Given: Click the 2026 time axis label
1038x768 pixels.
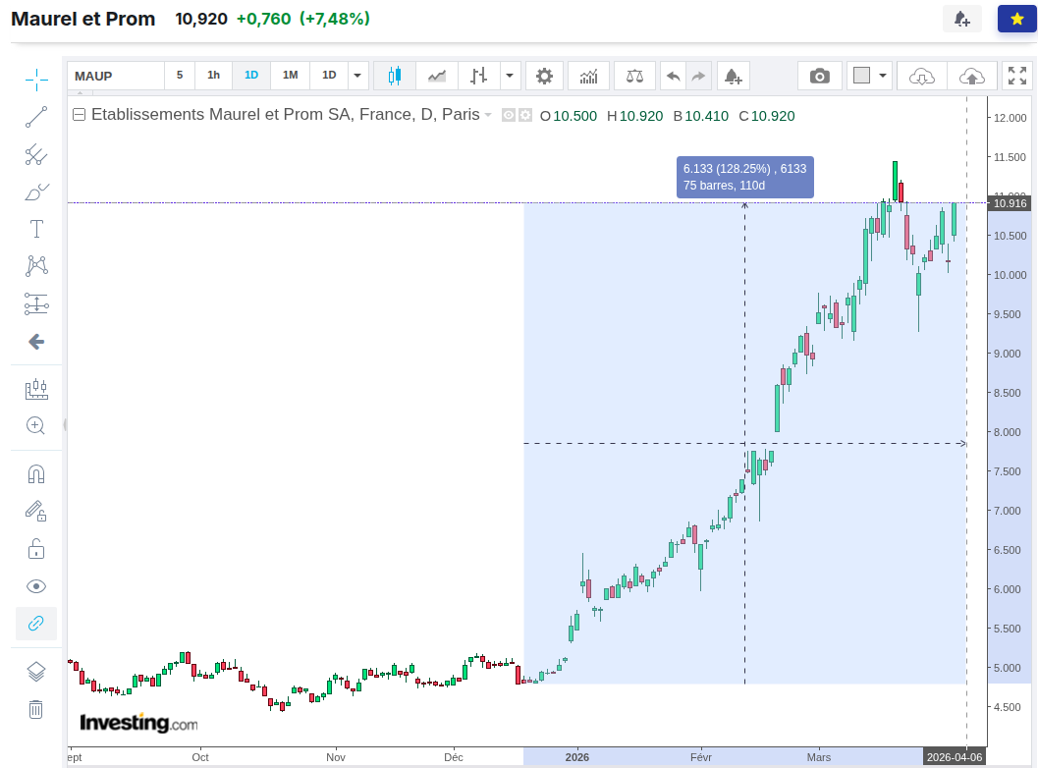Looking at the screenshot, I should coord(577,757).
